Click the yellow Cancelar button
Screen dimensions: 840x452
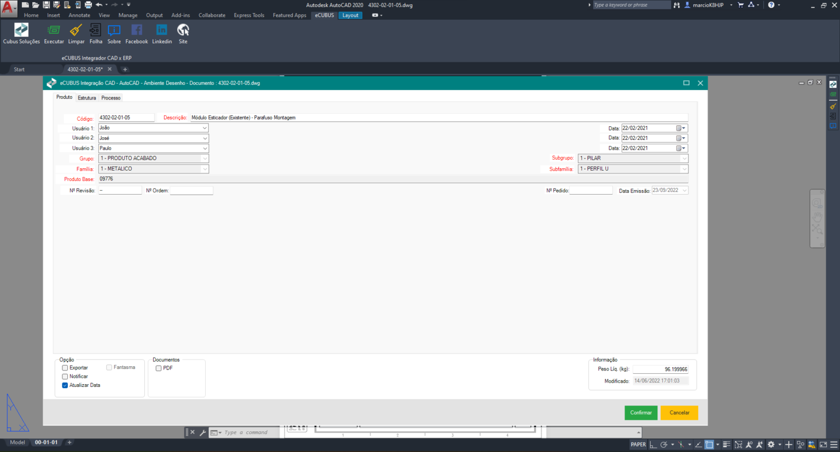click(x=679, y=413)
